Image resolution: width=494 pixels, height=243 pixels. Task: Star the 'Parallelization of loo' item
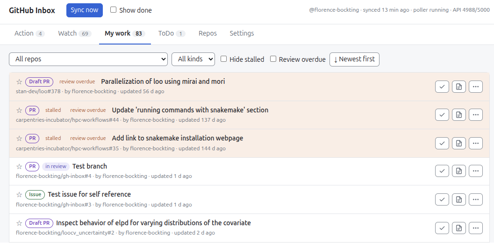pos(19,82)
